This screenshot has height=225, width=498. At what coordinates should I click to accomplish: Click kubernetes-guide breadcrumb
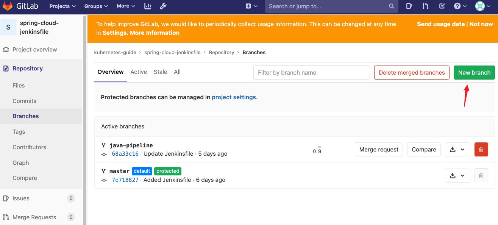(x=115, y=53)
